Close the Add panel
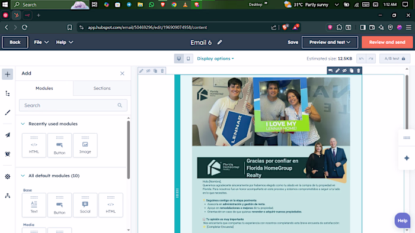Image resolution: width=415 pixels, height=233 pixels. (x=122, y=73)
